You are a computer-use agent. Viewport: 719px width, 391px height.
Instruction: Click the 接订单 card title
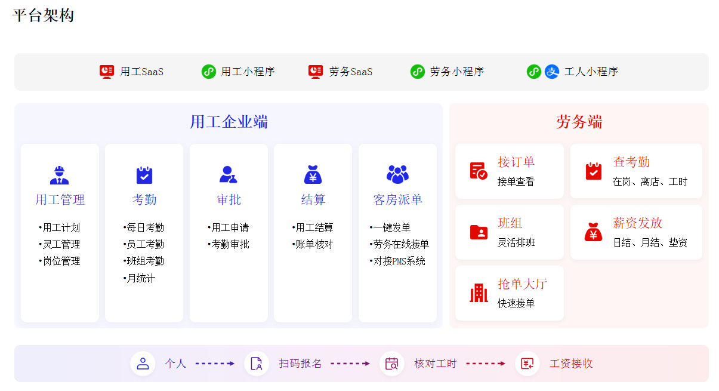[516, 162]
